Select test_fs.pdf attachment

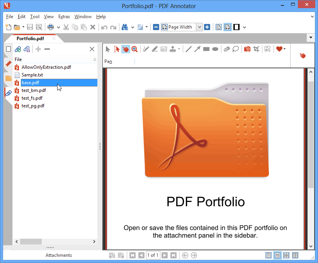32,98
